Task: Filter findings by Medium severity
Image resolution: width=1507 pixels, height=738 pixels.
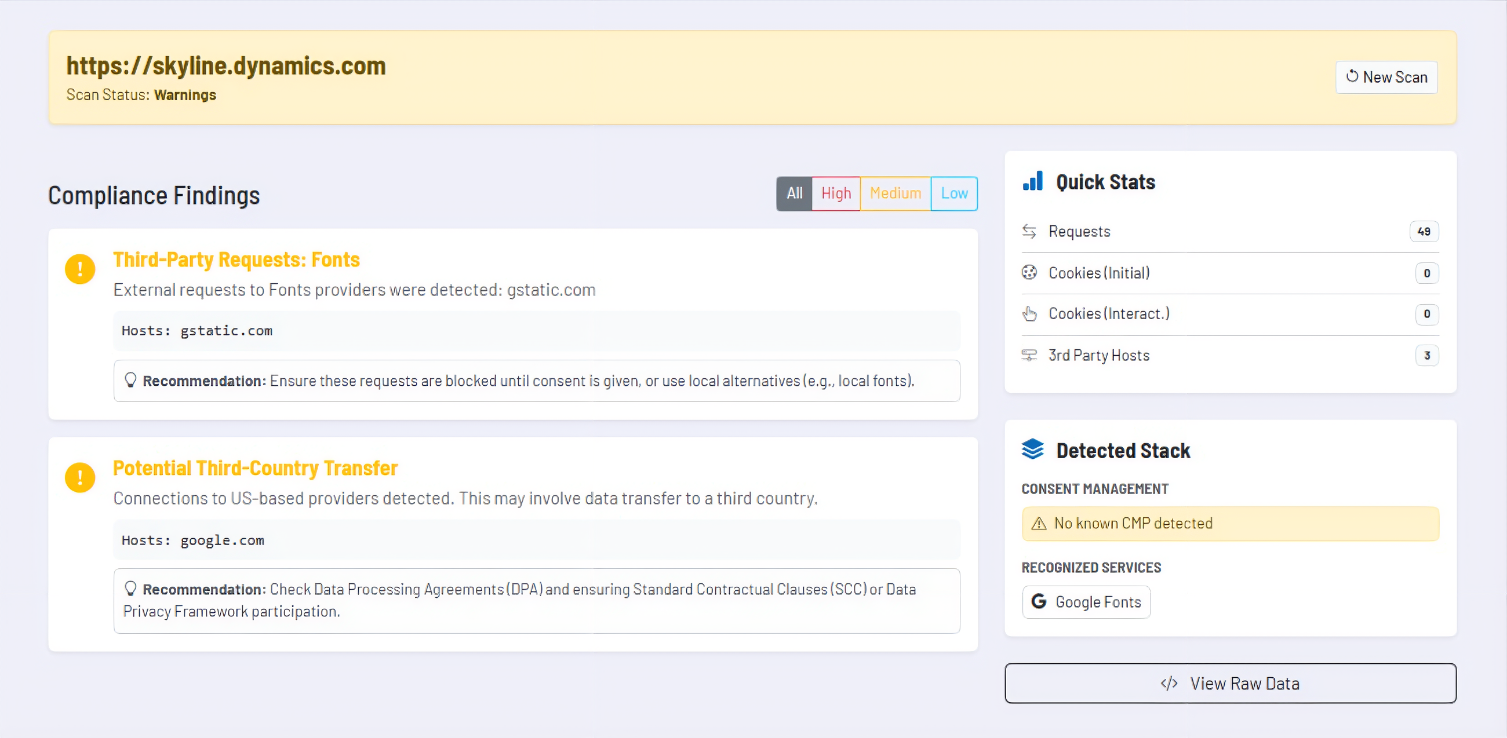Action: pos(895,193)
